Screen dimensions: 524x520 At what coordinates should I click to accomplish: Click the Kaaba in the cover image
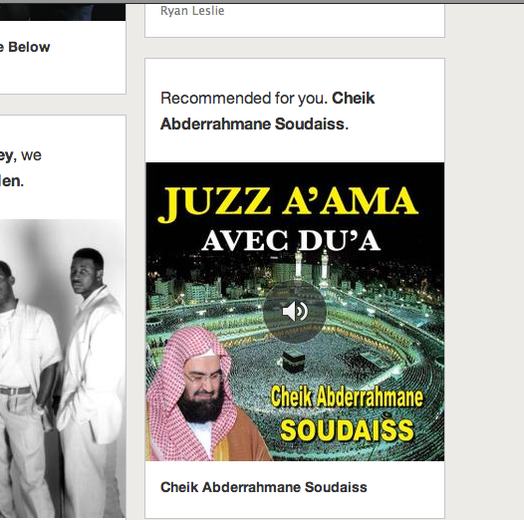[294, 362]
